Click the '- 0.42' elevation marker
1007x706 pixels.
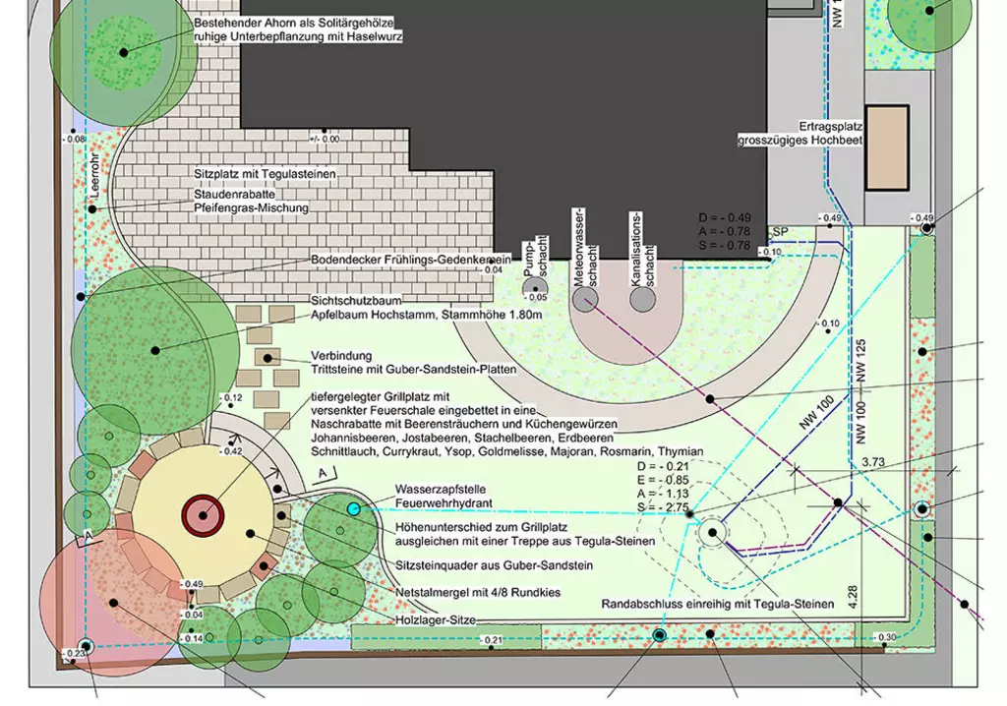coord(233,451)
